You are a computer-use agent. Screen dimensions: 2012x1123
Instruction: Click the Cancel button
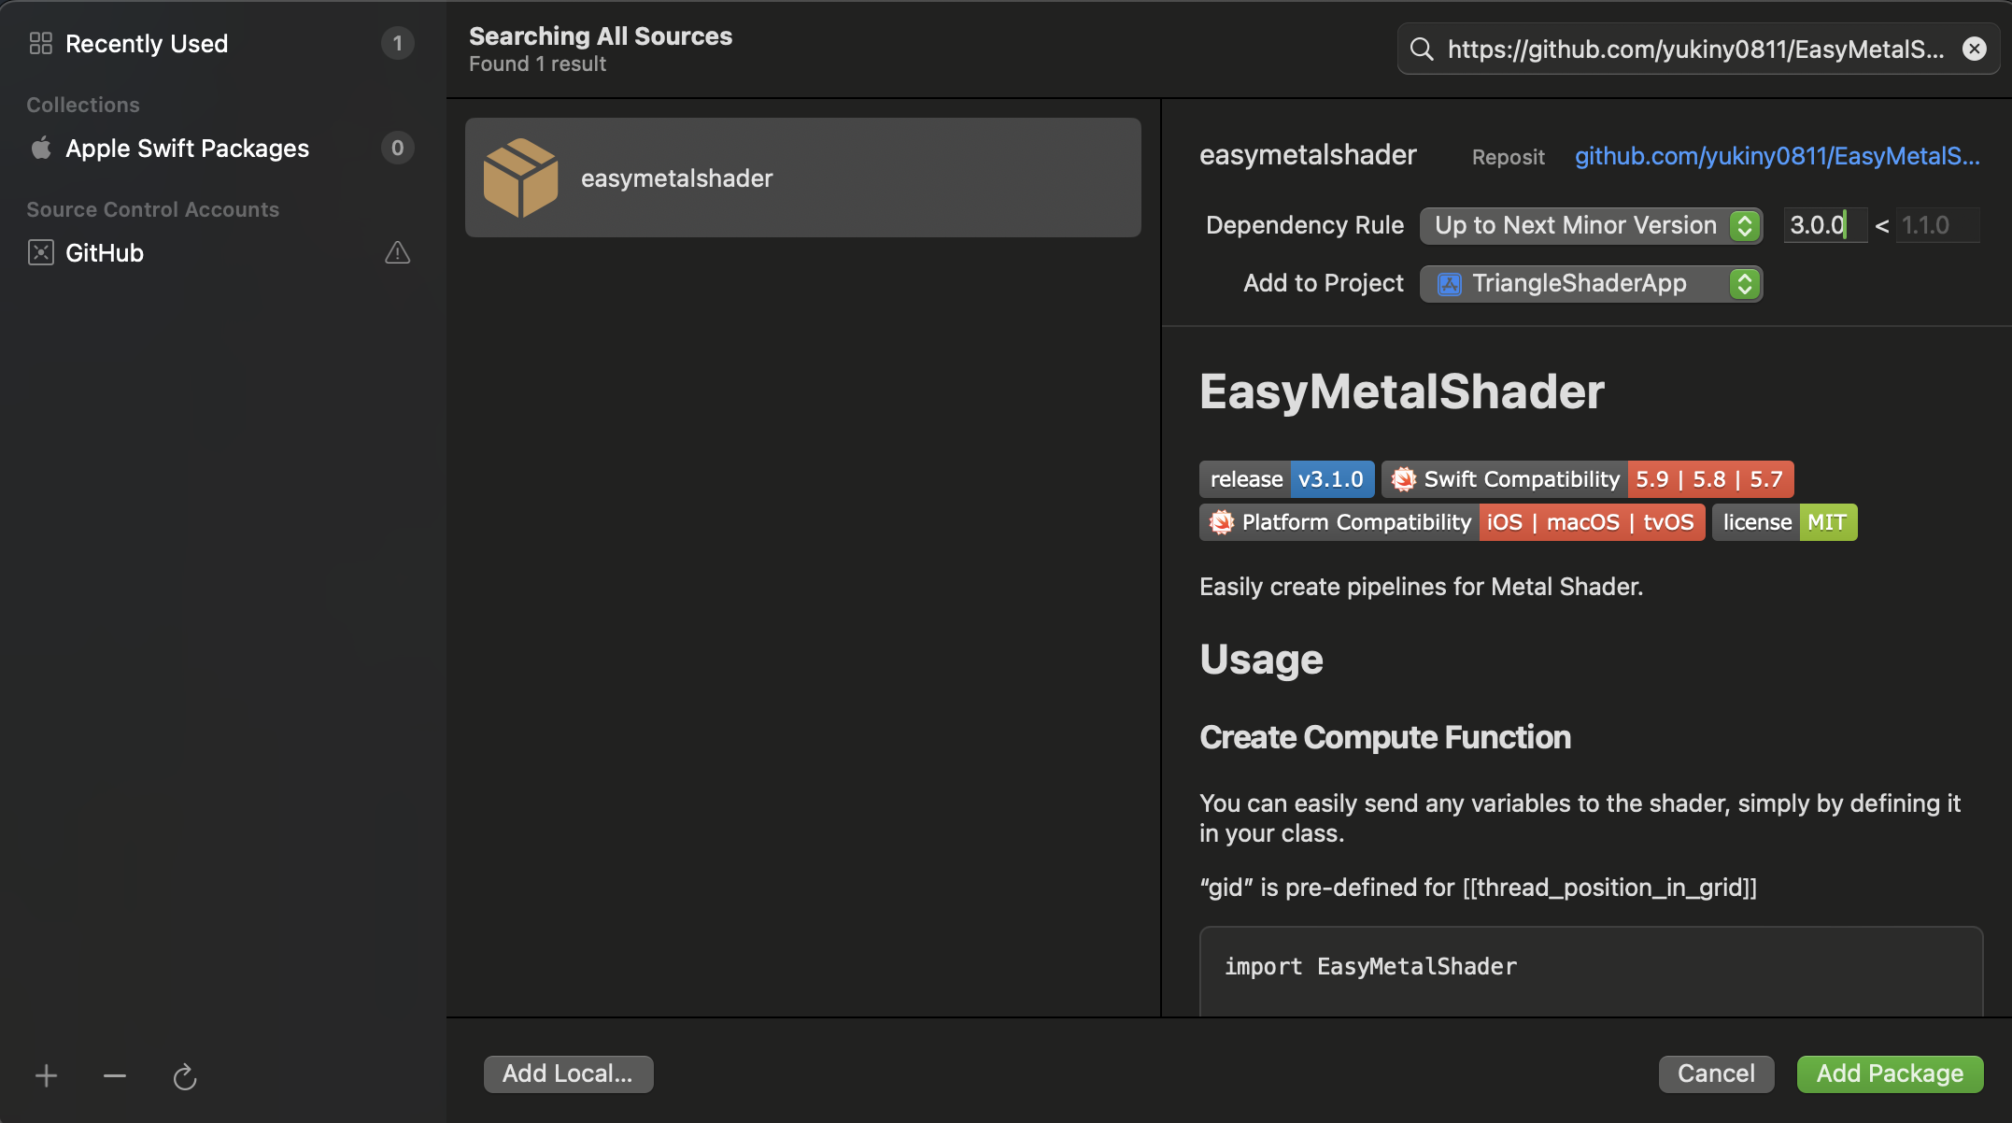click(x=1715, y=1073)
